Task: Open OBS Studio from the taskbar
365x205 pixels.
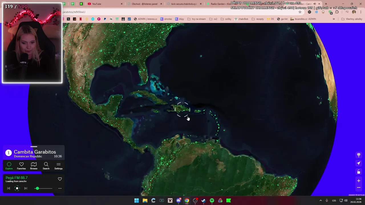Action: (195, 200)
